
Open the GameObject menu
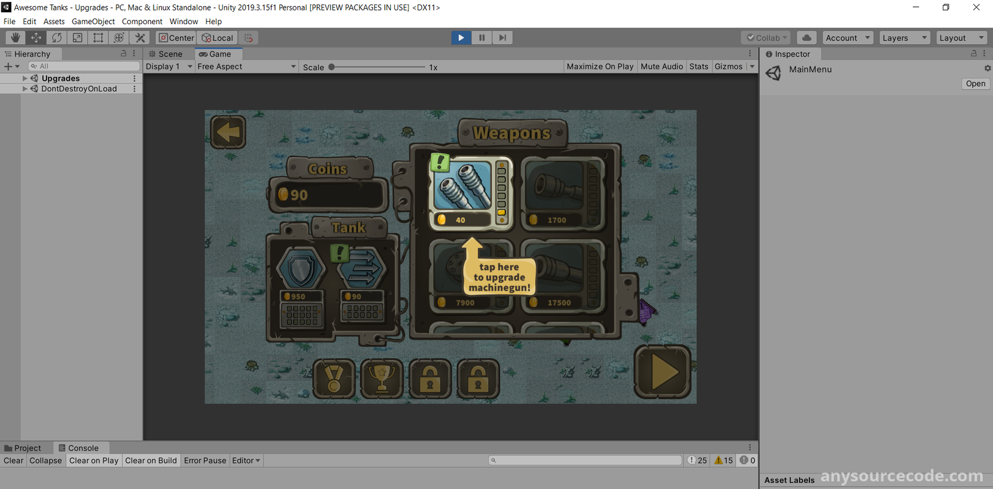(93, 21)
